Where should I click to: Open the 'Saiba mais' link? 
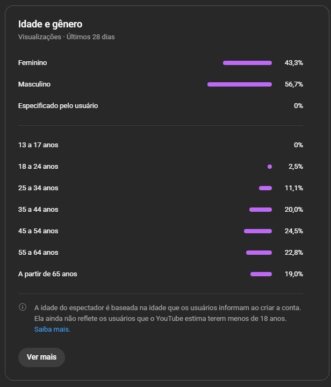click(52, 329)
